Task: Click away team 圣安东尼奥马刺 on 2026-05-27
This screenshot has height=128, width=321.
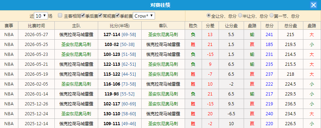Action: (163, 34)
